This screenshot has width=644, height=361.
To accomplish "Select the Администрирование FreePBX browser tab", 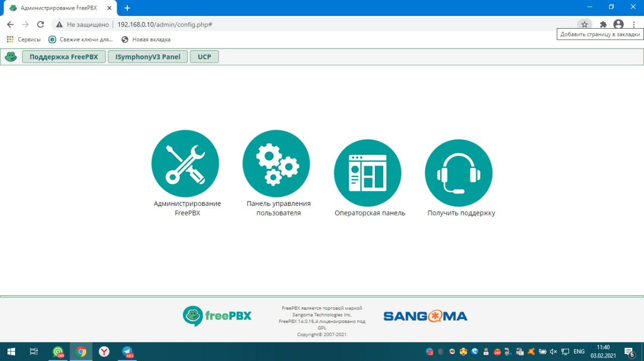I will pyautogui.click(x=60, y=9).
